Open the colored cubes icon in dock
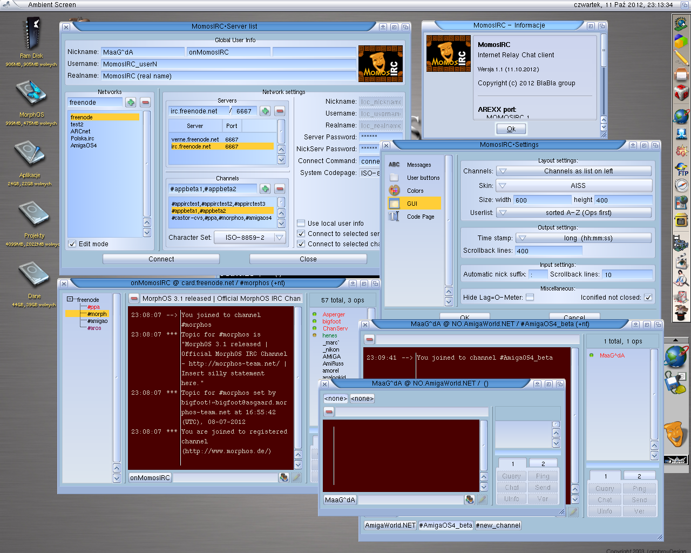Screen dimensions: 691x553 681,41
